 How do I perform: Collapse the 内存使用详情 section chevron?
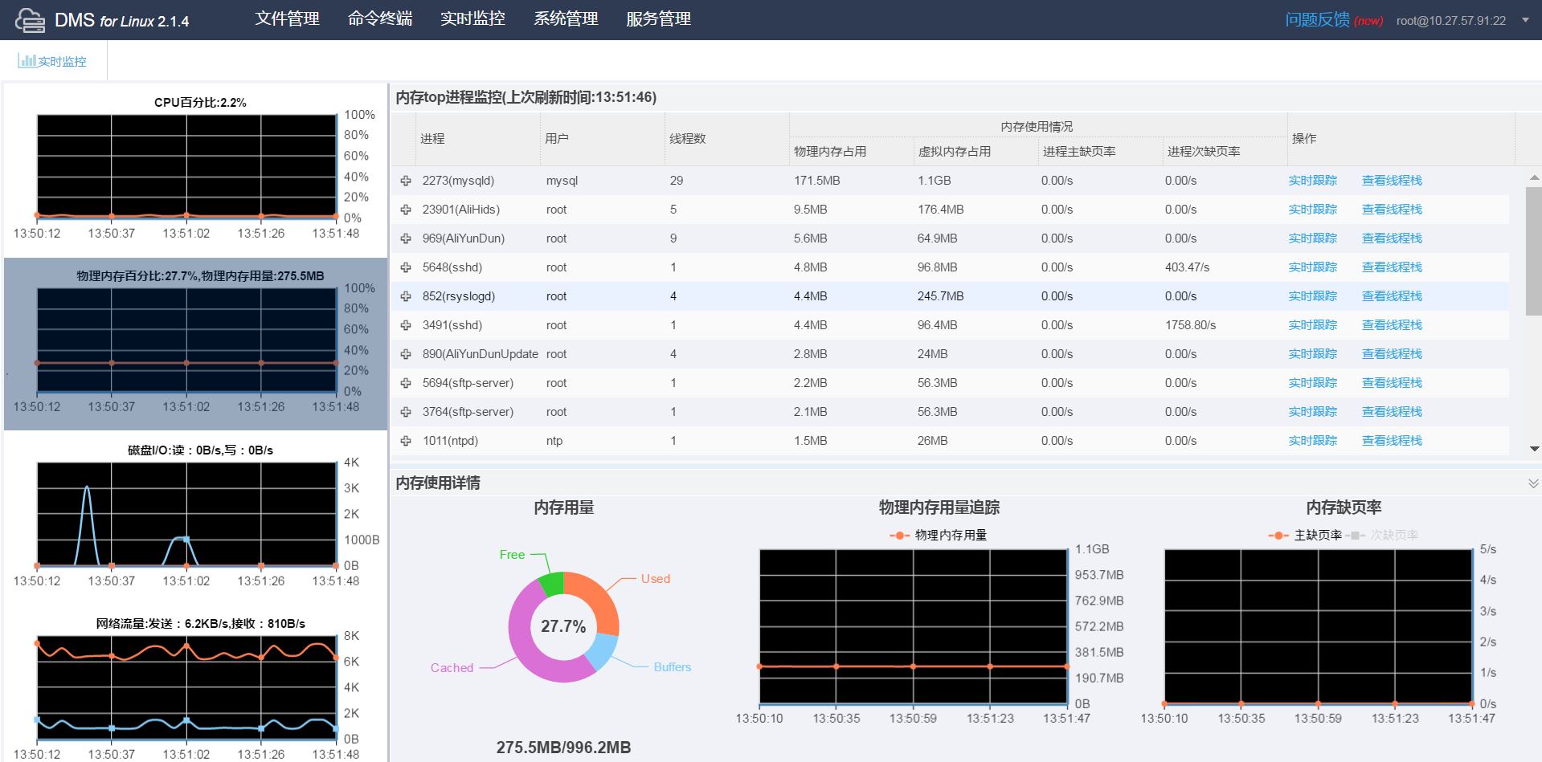point(1533,483)
